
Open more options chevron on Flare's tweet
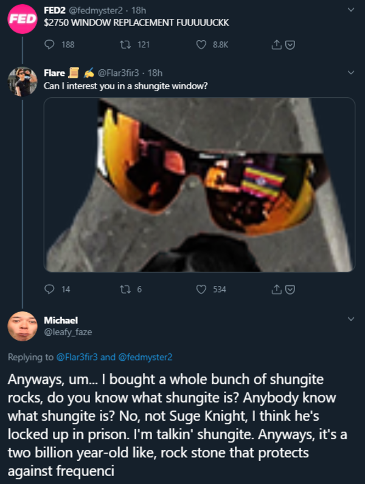[x=350, y=73]
